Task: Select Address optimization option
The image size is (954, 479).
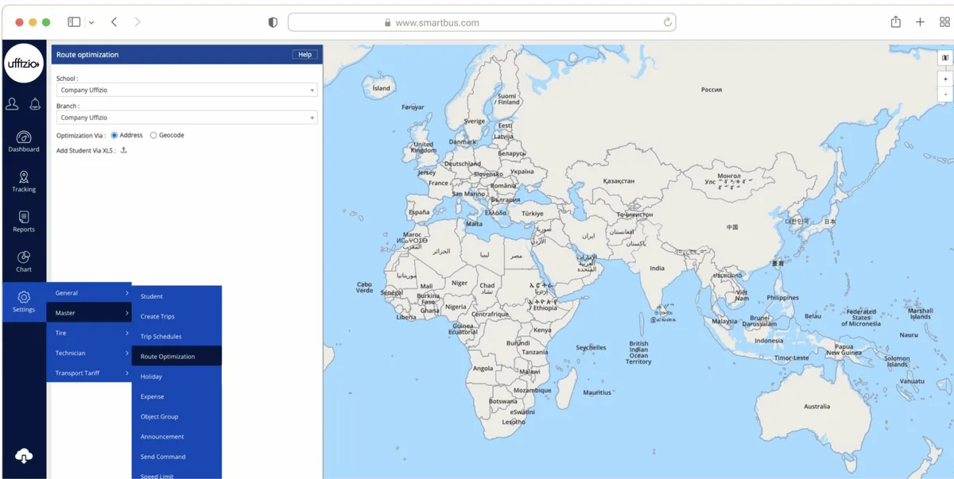Action: pos(114,135)
